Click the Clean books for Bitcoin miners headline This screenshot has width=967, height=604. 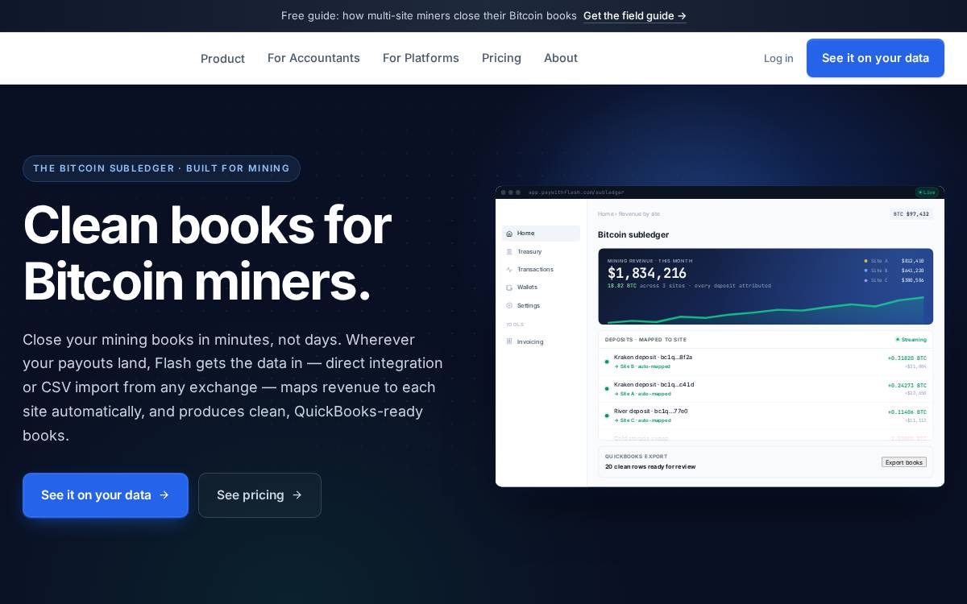click(207, 253)
